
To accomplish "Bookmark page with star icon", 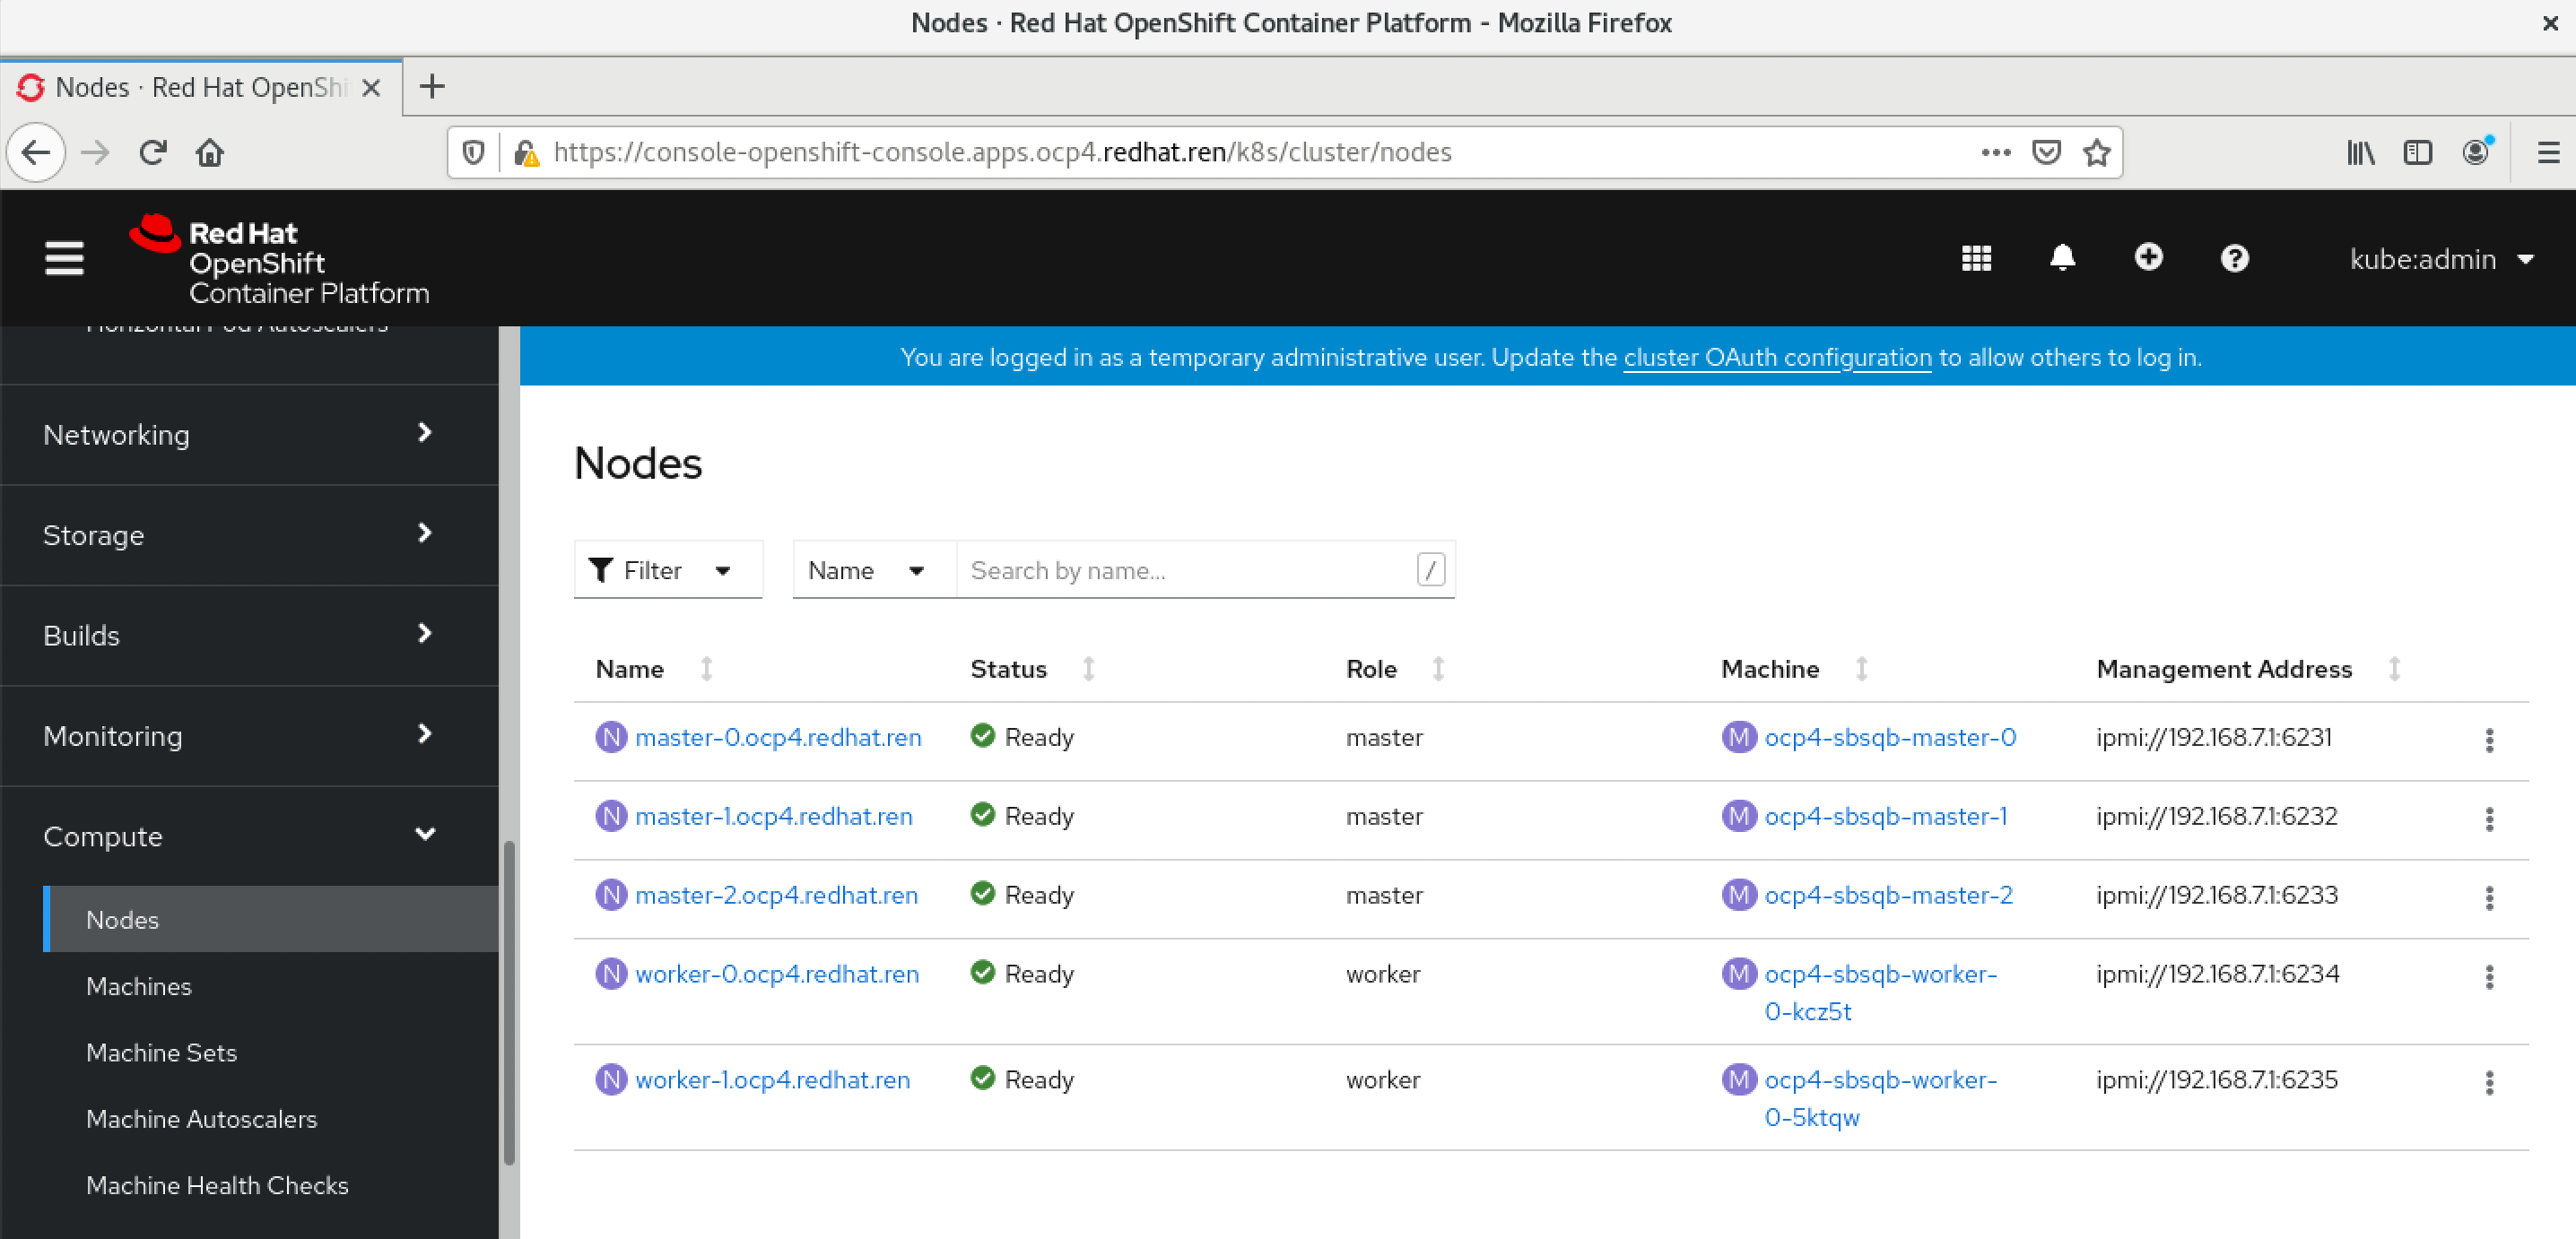I will (2096, 153).
